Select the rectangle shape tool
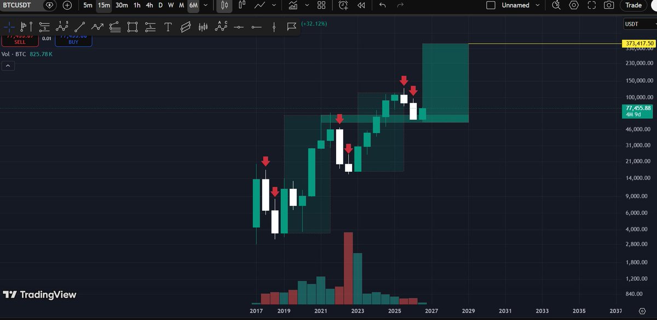The width and height of the screenshot is (657, 320). coord(132,26)
